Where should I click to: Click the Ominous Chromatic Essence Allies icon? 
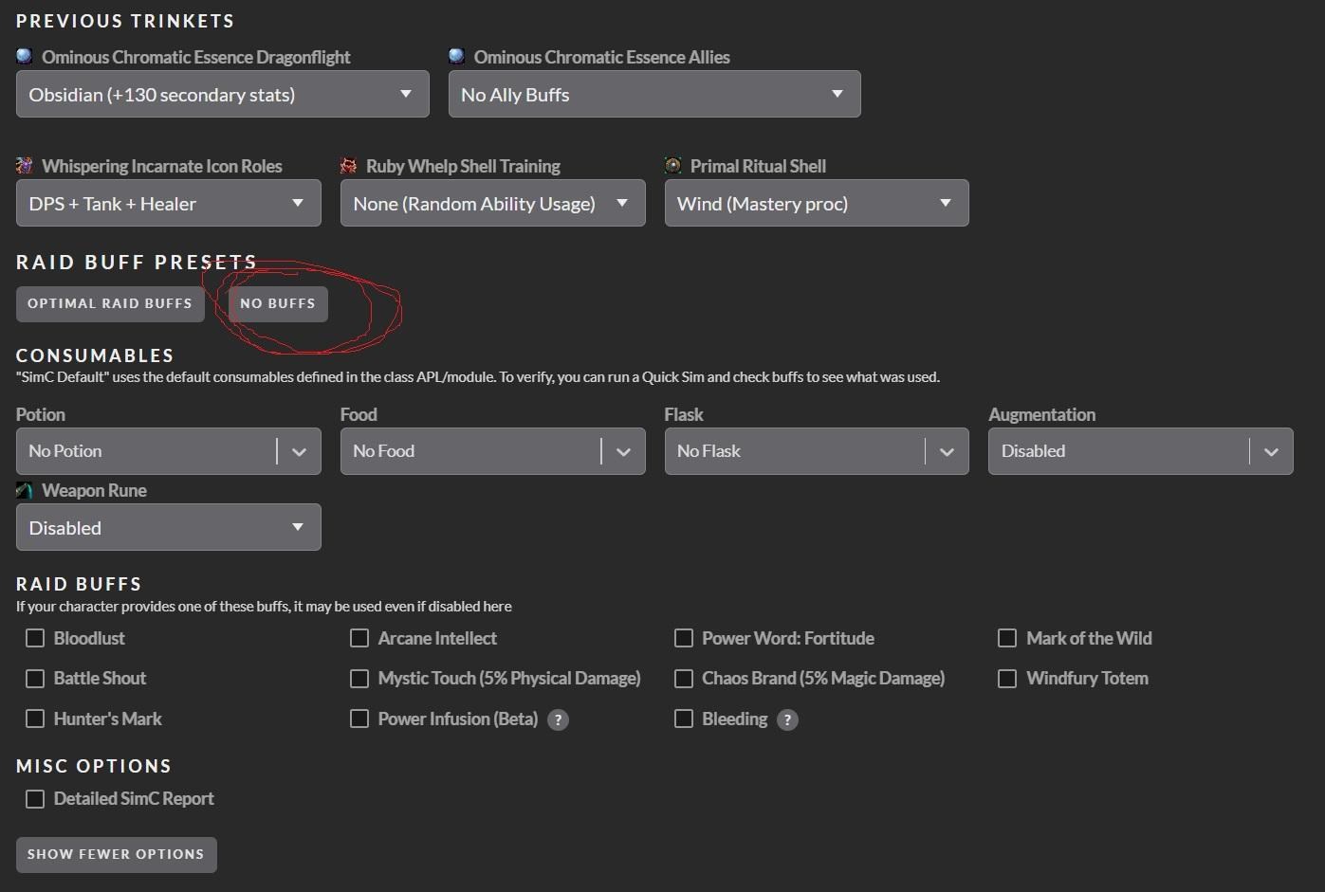click(457, 57)
